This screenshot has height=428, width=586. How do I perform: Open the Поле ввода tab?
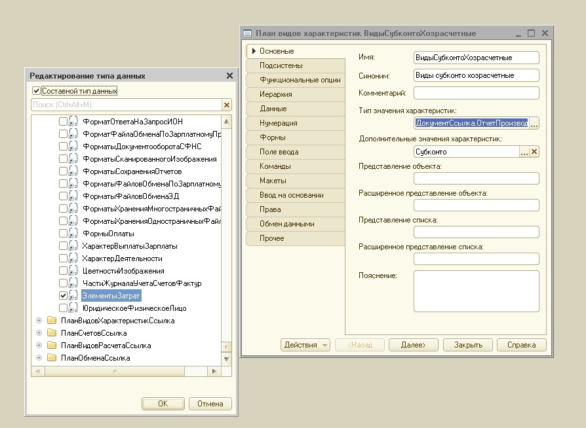click(x=296, y=152)
